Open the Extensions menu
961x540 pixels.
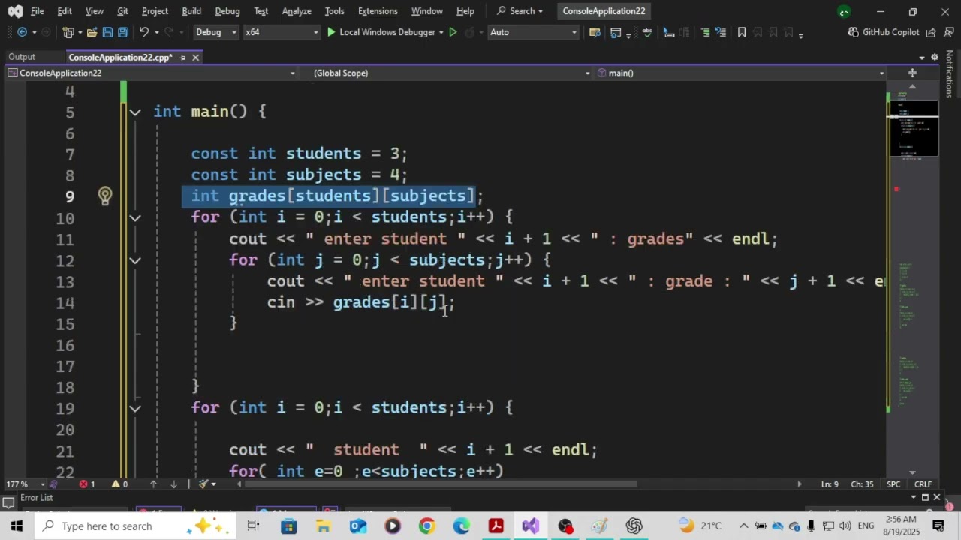[378, 11]
